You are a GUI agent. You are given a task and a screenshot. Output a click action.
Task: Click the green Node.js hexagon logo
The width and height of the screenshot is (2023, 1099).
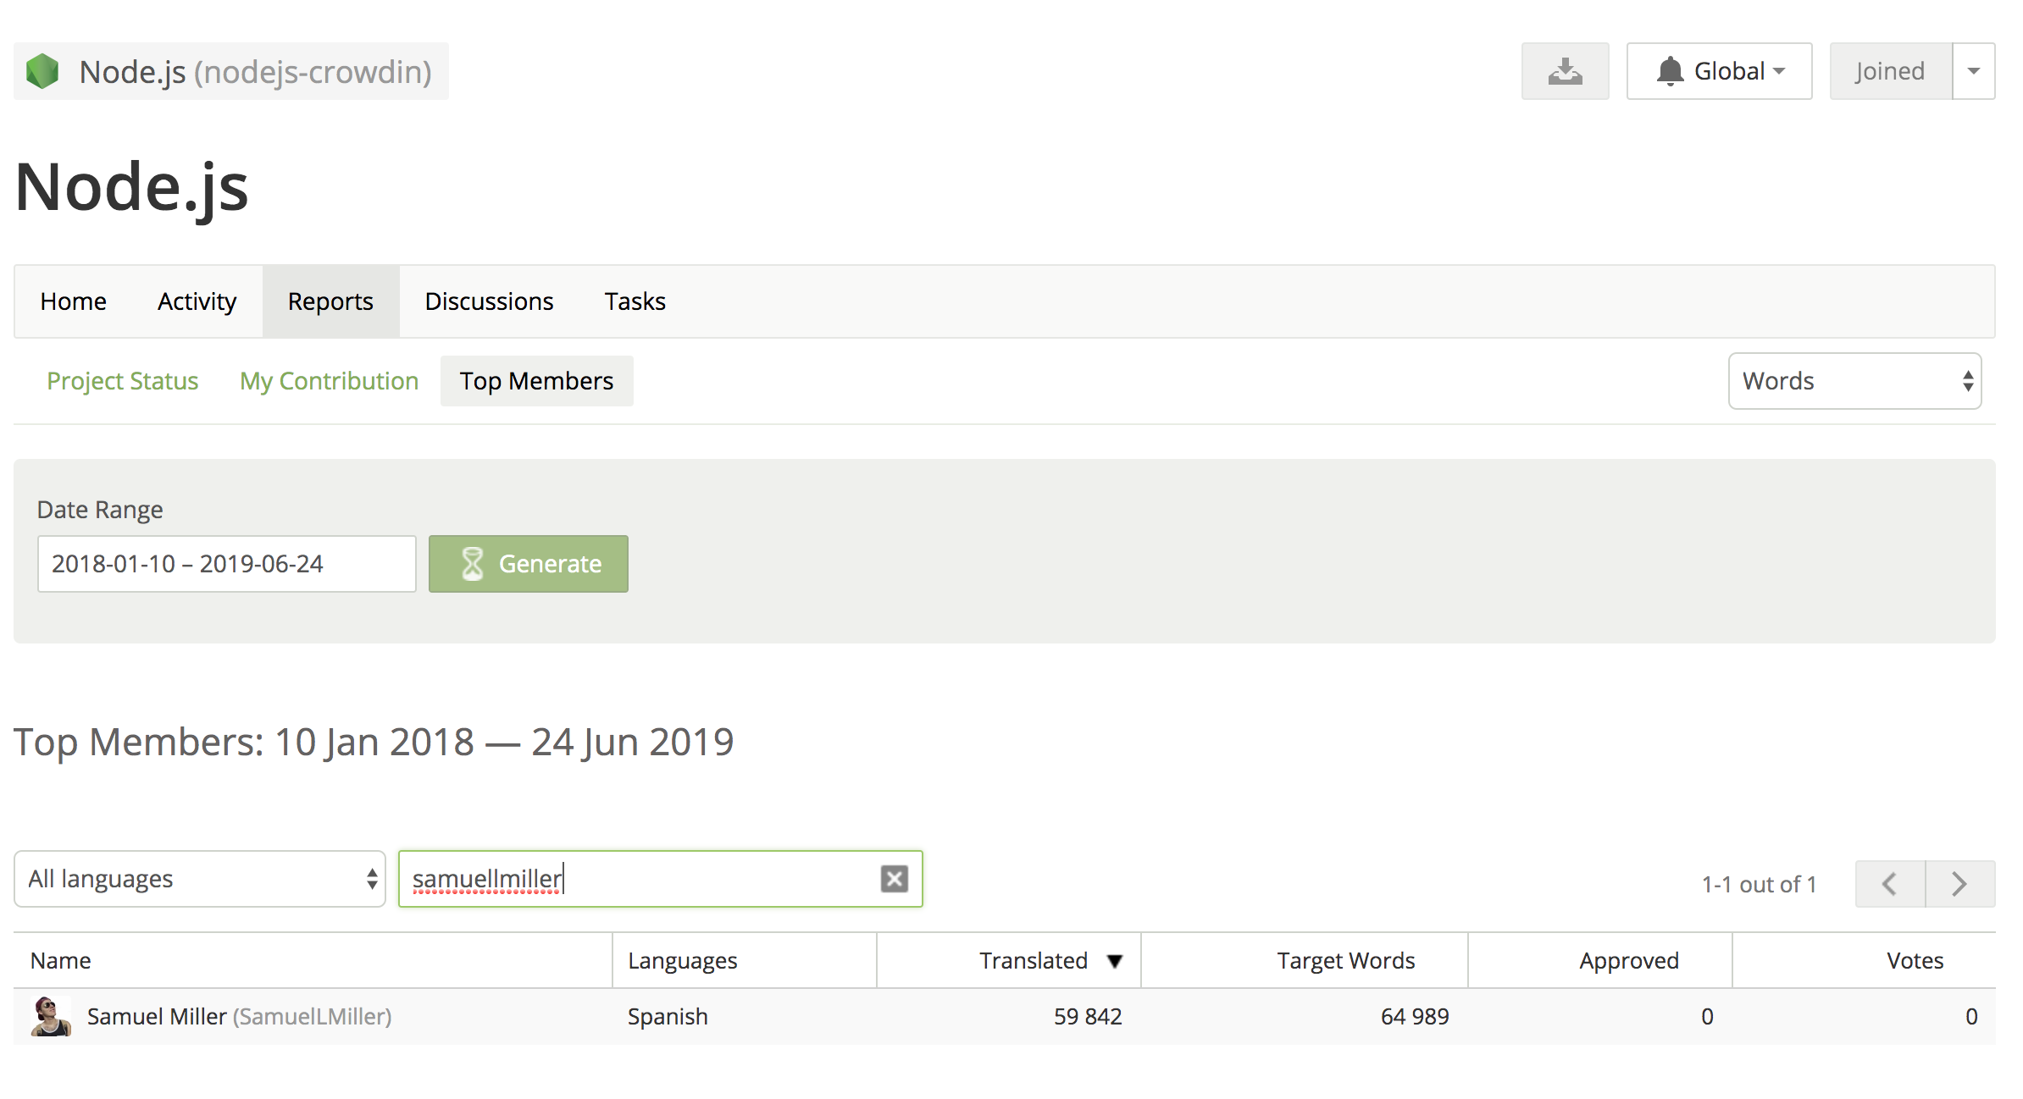[x=42, y=71]
